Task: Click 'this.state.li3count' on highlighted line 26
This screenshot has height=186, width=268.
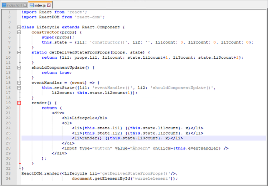Action: pyautogui.click(x=134, y=138)
